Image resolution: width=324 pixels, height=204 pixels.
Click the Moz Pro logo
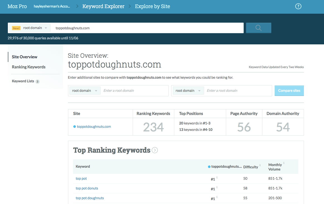(x=17, y=6)
